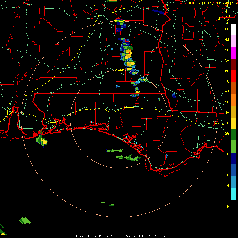Screen dimensions: 238x238
Task: Click the ENHANCED ECHO TOPS caption text
Action: point(93,236)
